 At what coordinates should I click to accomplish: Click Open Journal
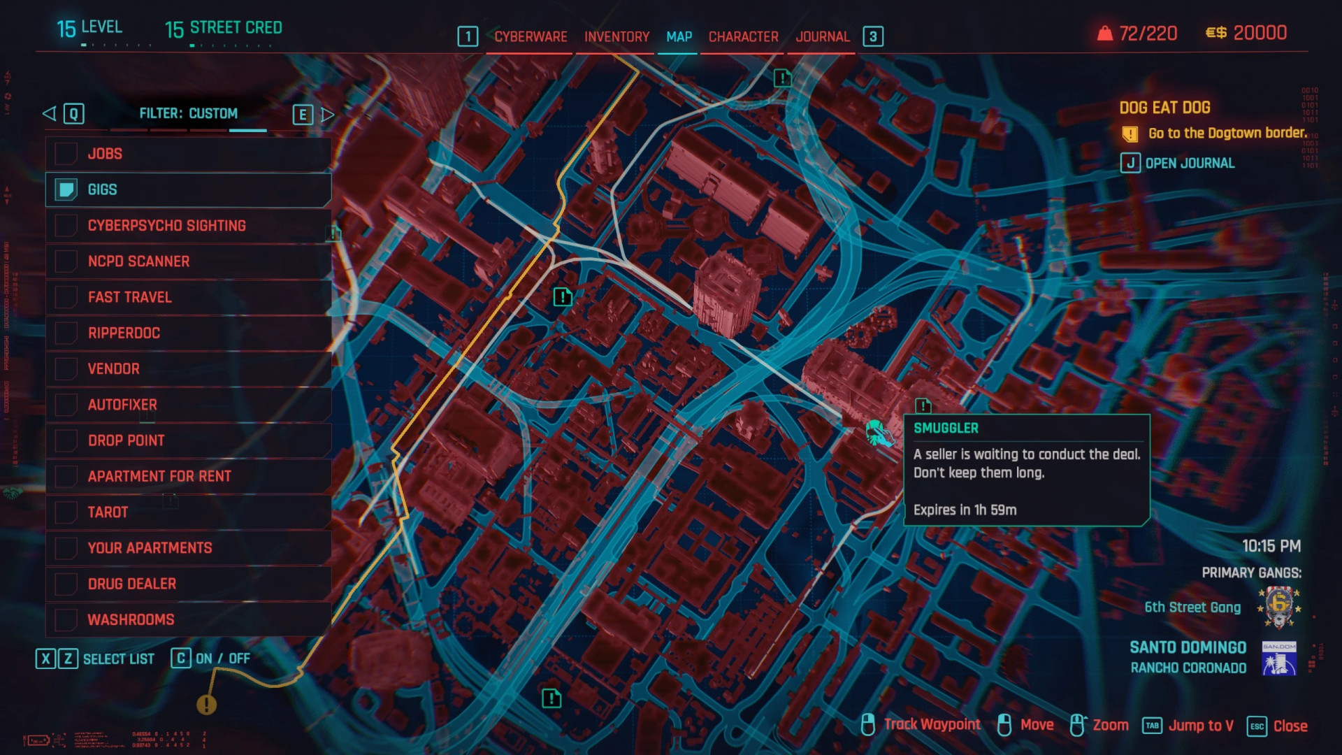(1190, 163)
